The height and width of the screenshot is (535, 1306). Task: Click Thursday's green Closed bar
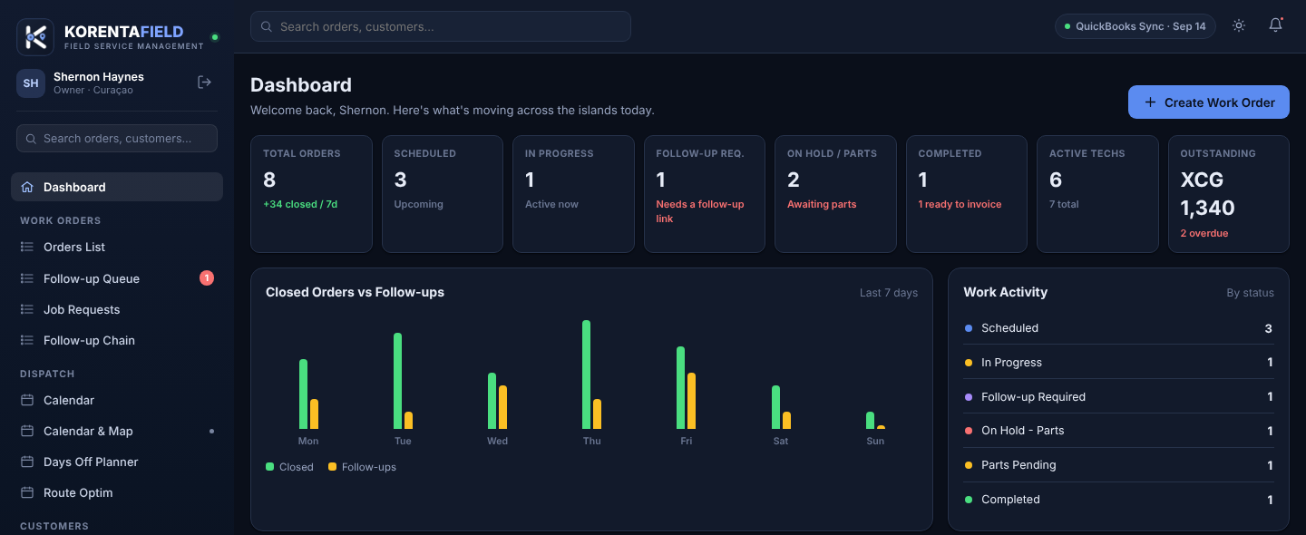click(x=586, y=374)
